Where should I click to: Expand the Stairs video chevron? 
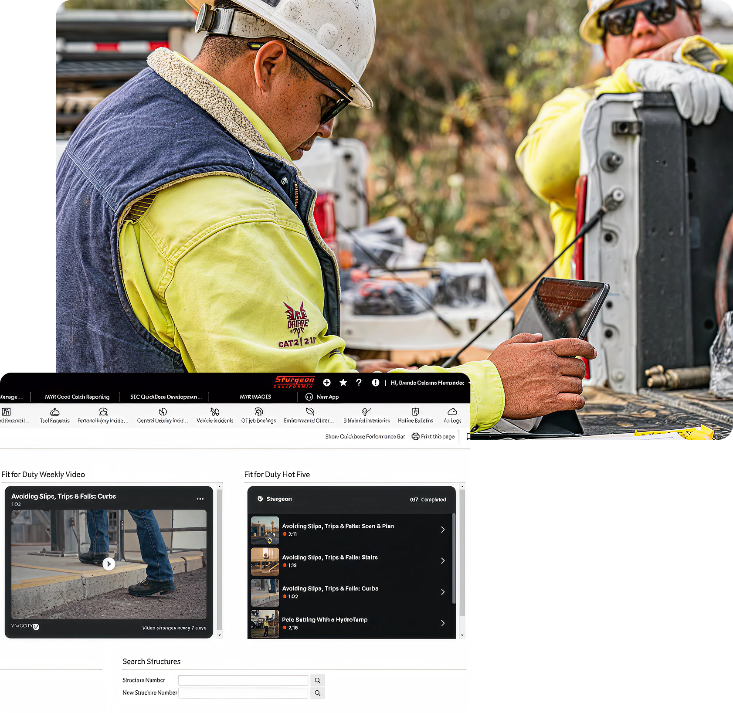tap(443, 561)
